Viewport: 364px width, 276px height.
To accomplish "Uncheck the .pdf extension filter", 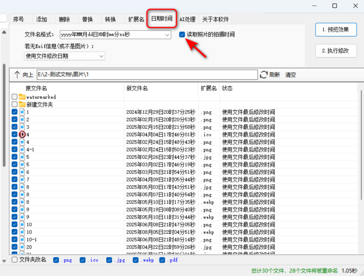I will pyautogui.click(x=162, y=260).
